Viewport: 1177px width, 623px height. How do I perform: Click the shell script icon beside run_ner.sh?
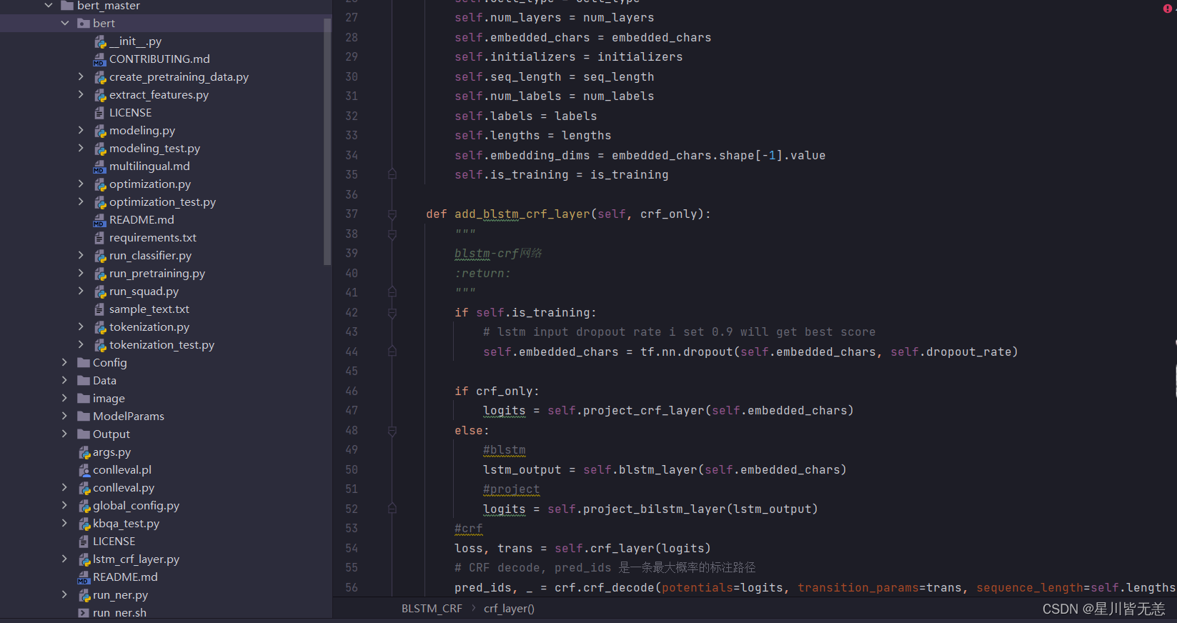(84, 613)
